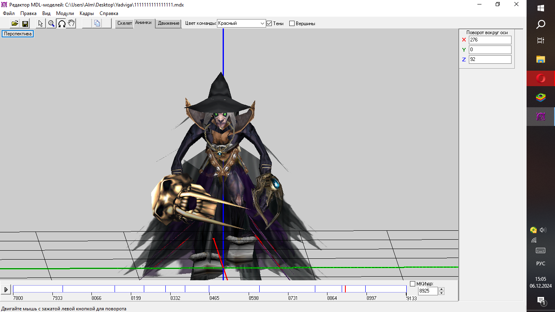Click the РУС input language indicator
Screen dimensions: 555x312
pyautogui.click(x=541, y=264)
